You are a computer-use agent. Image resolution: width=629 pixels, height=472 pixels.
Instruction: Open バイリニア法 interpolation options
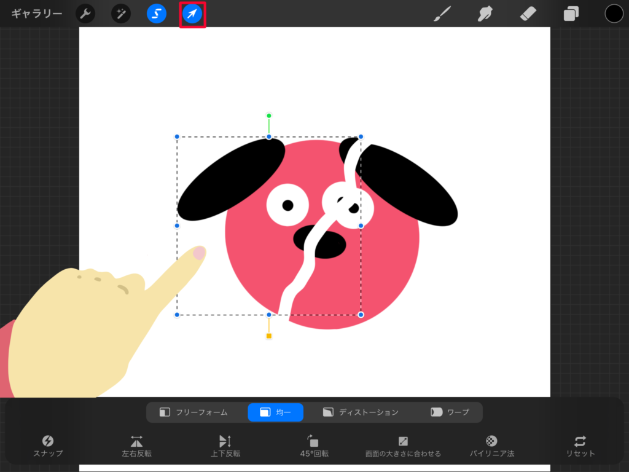[x=492, y=446]
